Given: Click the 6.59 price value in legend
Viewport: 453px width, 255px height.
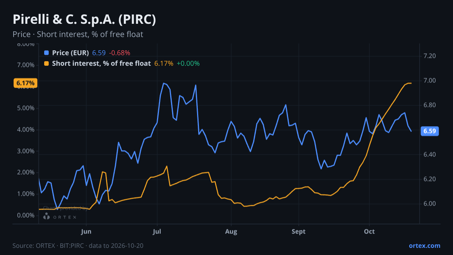Looking at the screenshot, I should point(99,53).
